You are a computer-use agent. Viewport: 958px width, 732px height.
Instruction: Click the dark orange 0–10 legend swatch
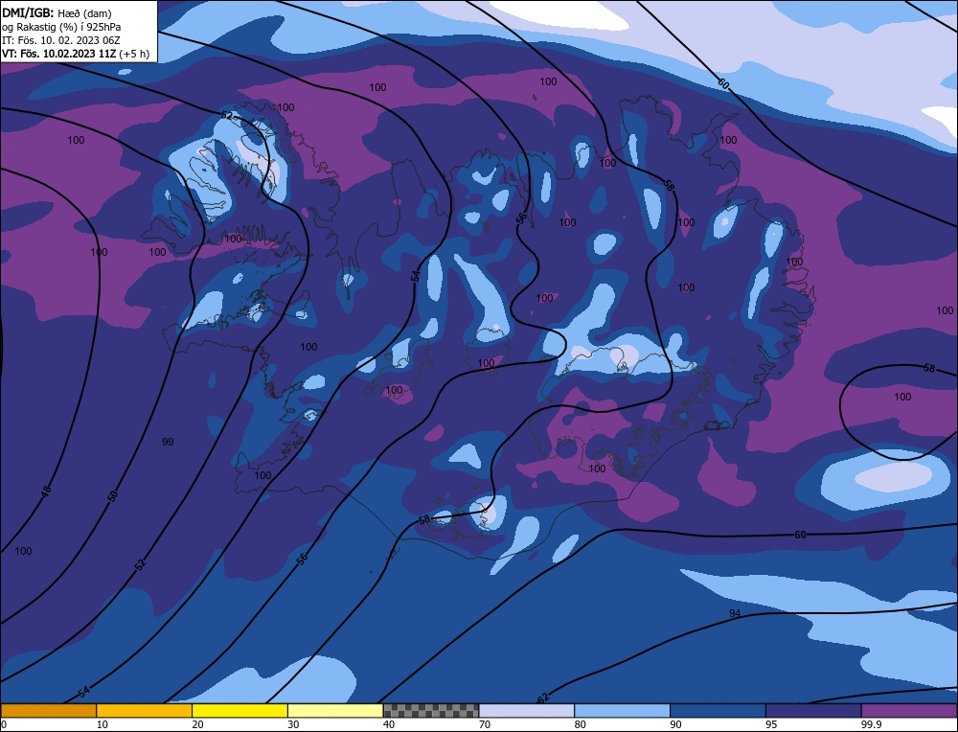(48, 711)
